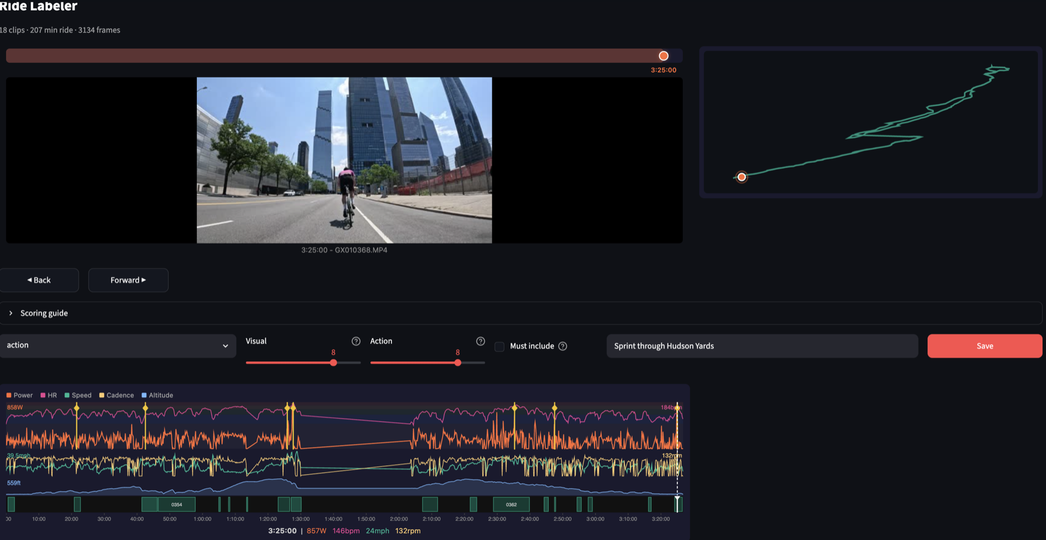
Task: Click the 2:00:00 time axis label
Action: pos(399,519)
